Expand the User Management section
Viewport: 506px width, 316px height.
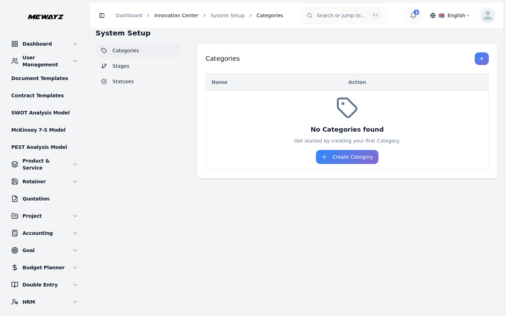click(x=75, y=61)
